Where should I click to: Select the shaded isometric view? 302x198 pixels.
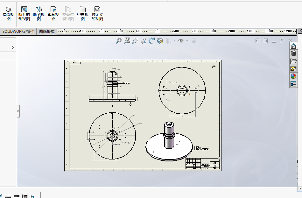pyautogui.click(x=169, y=141)
